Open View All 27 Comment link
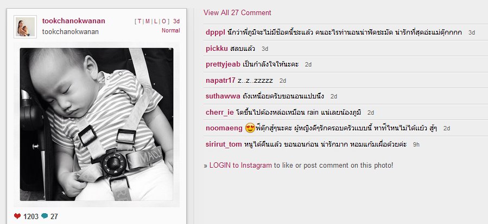Image resolution: width=488 pixels, height=224 pixels. 237,13
